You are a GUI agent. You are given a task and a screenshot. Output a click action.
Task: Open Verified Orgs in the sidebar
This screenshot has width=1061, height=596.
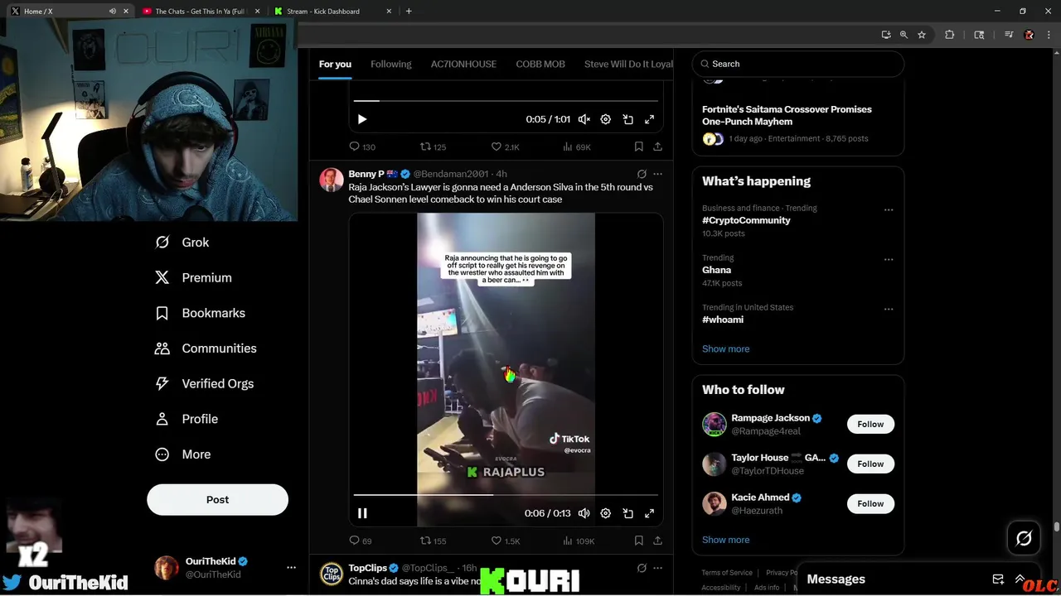coord(204,383)
